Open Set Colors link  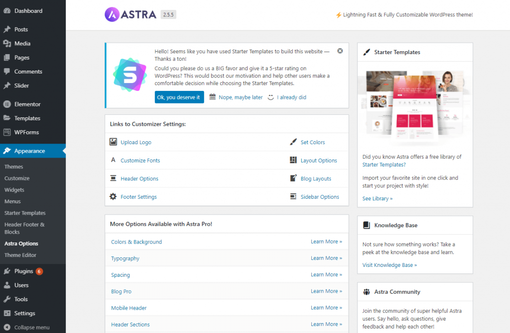click(x=313, y=142)
